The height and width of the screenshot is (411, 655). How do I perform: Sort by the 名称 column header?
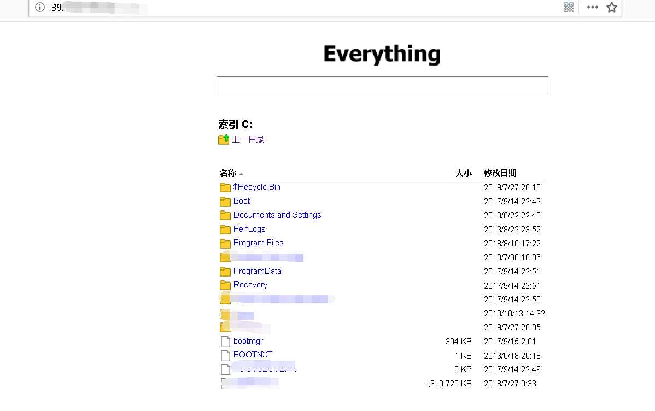coord(227,173)
